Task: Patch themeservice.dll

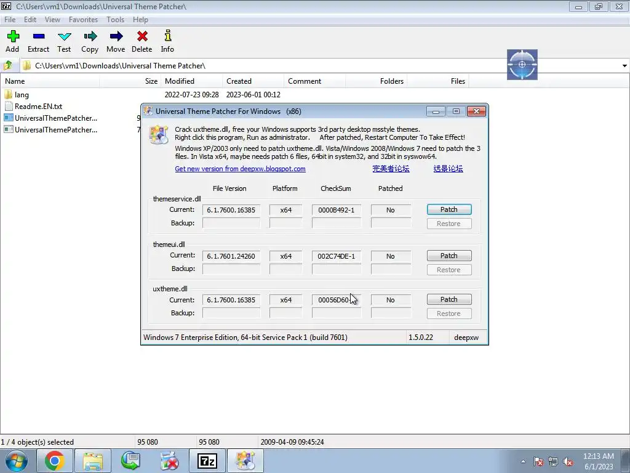Action: point(449,209)
